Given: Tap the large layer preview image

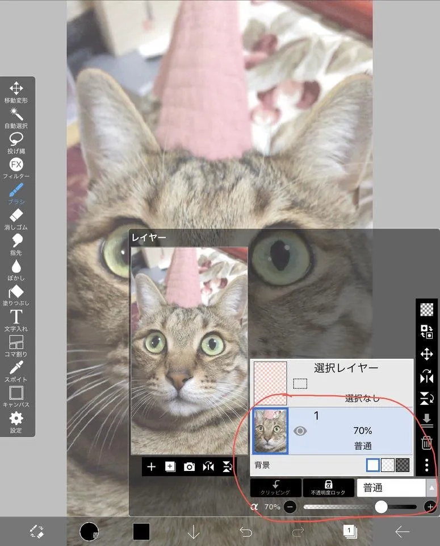Looking at the screenshot, I should (190, 351).
